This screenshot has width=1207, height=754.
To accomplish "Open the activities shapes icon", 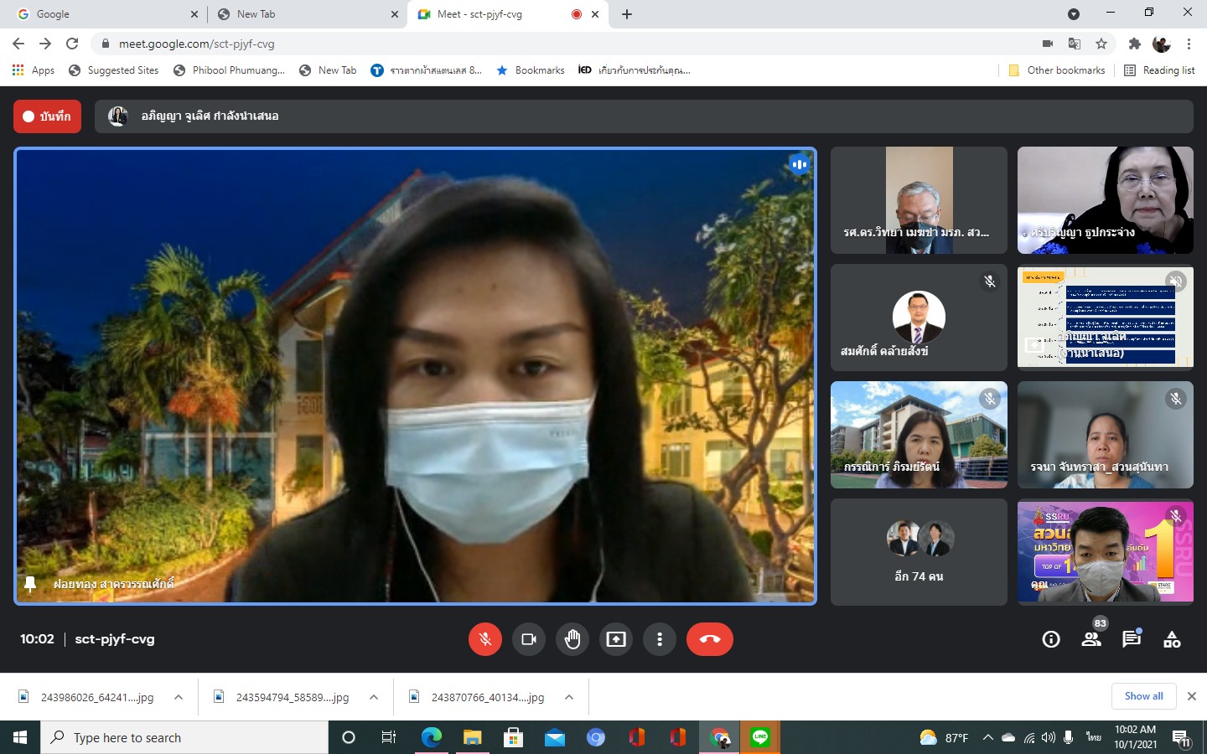I will click(1172, 639).
